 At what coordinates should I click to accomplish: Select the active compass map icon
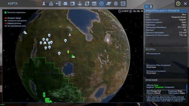(x=101, y=4)
